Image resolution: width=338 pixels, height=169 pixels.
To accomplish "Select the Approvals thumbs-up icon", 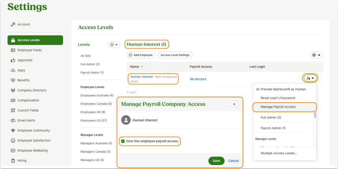I will pyautogui.click(x=13, y=60).
